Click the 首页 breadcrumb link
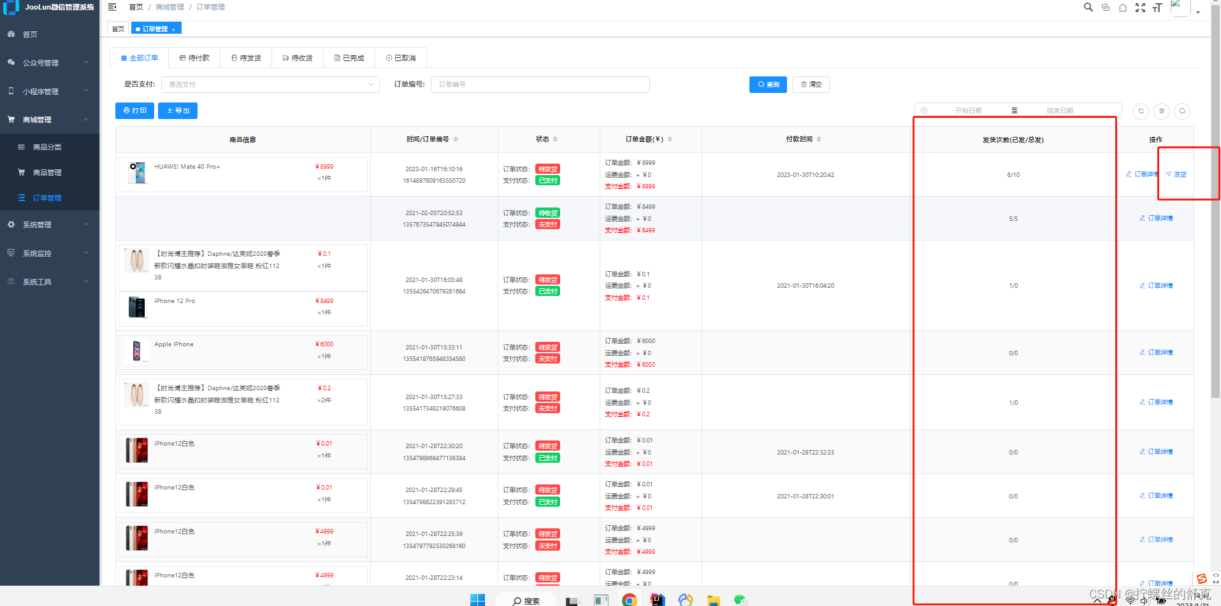The width and height of the screenshot is (1221, 606). point(136,7)
